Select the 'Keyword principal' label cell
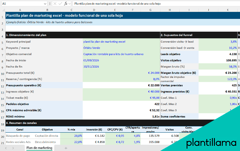Screen dimensions: 240x151 pos(44,42)
